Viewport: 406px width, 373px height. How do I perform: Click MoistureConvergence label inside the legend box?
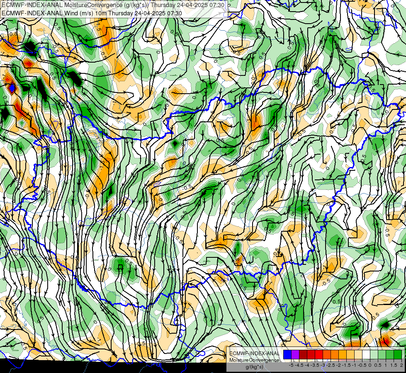254,360
